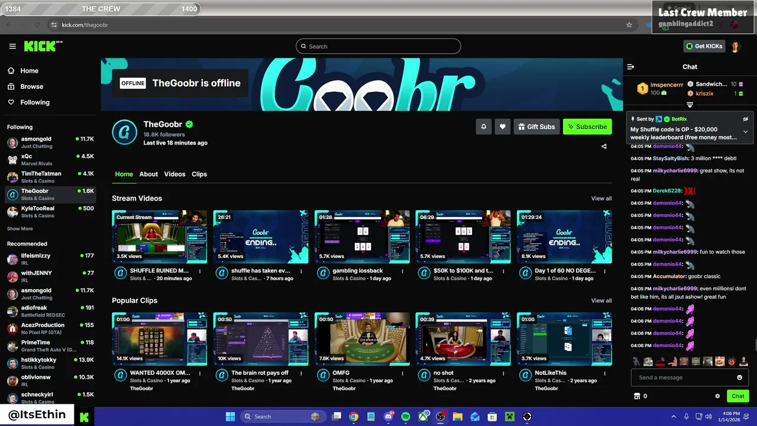Open options for gambling lossback video

coord(403,272)
